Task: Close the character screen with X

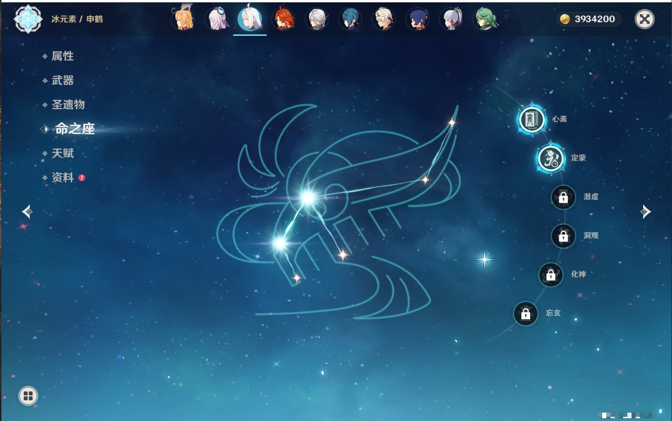Action: (645, 19)
